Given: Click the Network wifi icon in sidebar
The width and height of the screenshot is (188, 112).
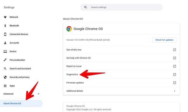Looking at the screenshot, I should (5, 17).
